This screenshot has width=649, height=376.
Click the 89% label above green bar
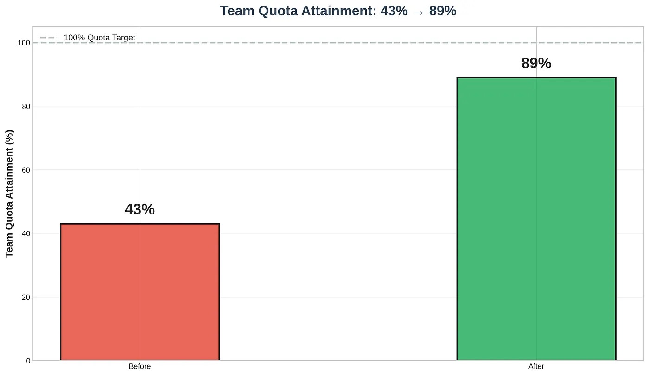tap(536, 64)
